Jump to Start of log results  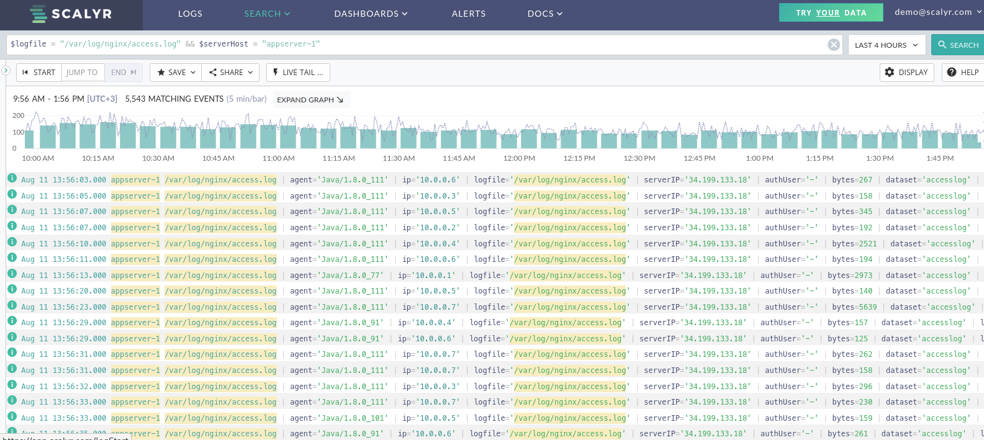(x=38, y=73)
